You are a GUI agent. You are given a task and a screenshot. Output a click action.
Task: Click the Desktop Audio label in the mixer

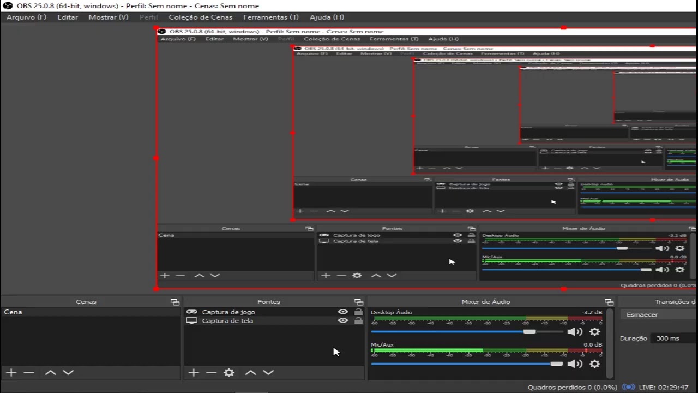392,313
